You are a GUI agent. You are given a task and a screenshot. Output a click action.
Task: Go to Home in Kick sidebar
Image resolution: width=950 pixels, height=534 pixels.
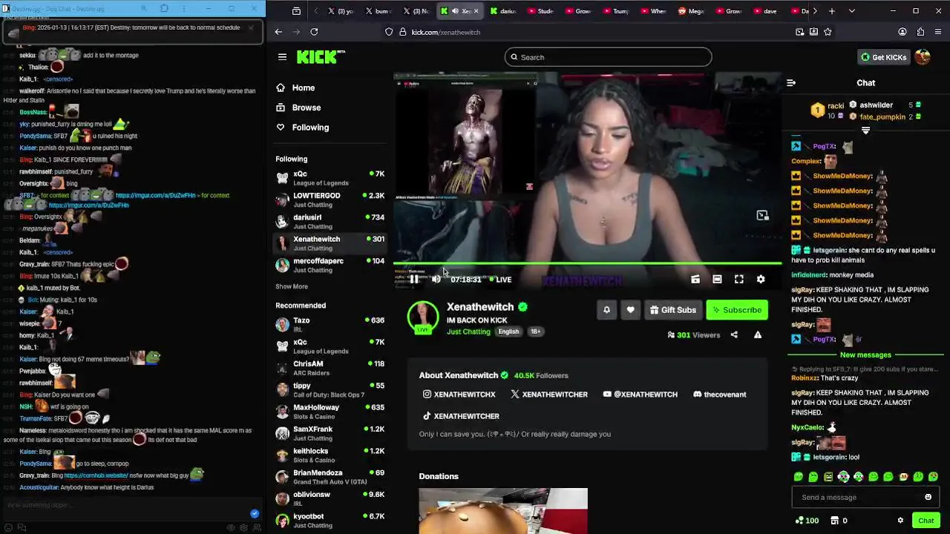pos(304,88)
